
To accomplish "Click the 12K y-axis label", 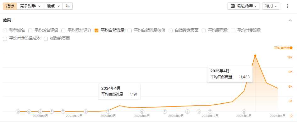I will click(x=290, y=57).
